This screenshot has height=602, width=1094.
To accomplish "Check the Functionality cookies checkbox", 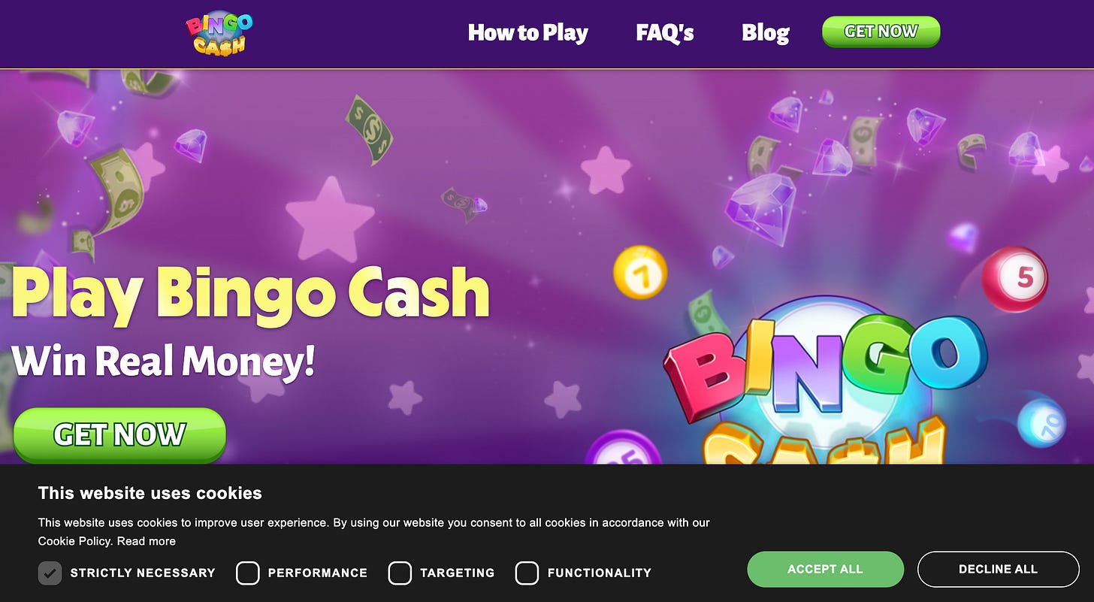I will click(527, 573).
